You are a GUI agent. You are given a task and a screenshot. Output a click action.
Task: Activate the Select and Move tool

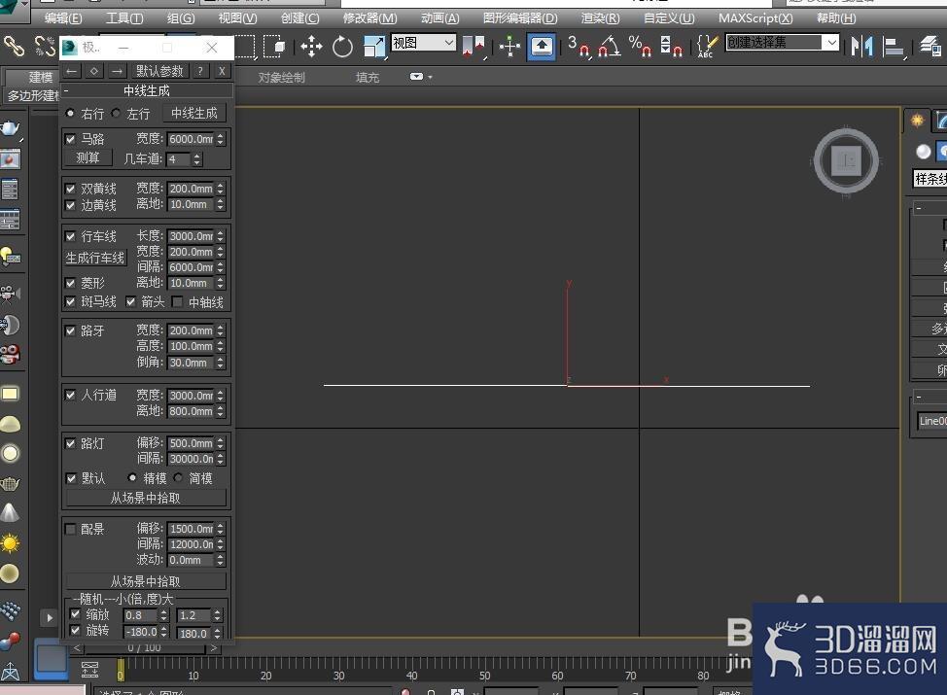pos(311,46)
